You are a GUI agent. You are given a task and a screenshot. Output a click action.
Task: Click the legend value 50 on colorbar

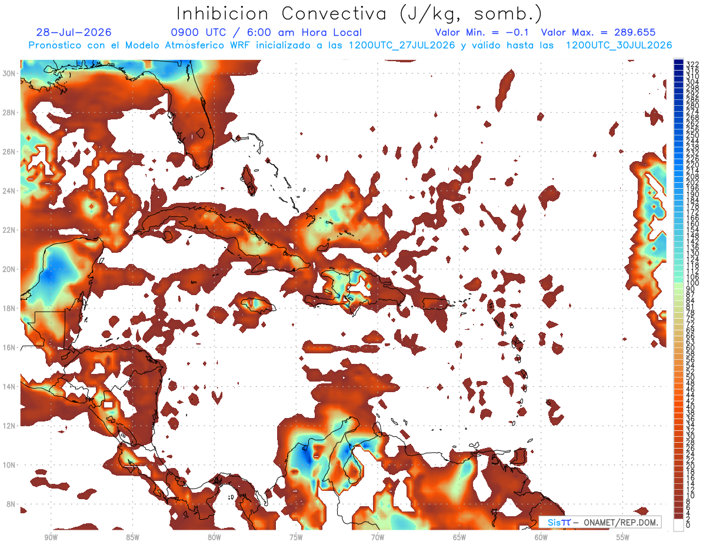[690, 377]
